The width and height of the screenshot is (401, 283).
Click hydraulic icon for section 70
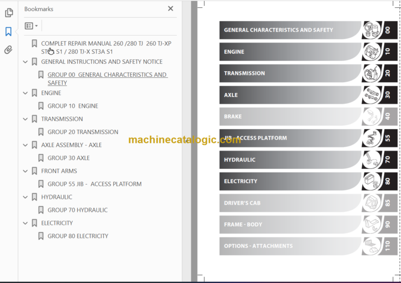point(372,160)
